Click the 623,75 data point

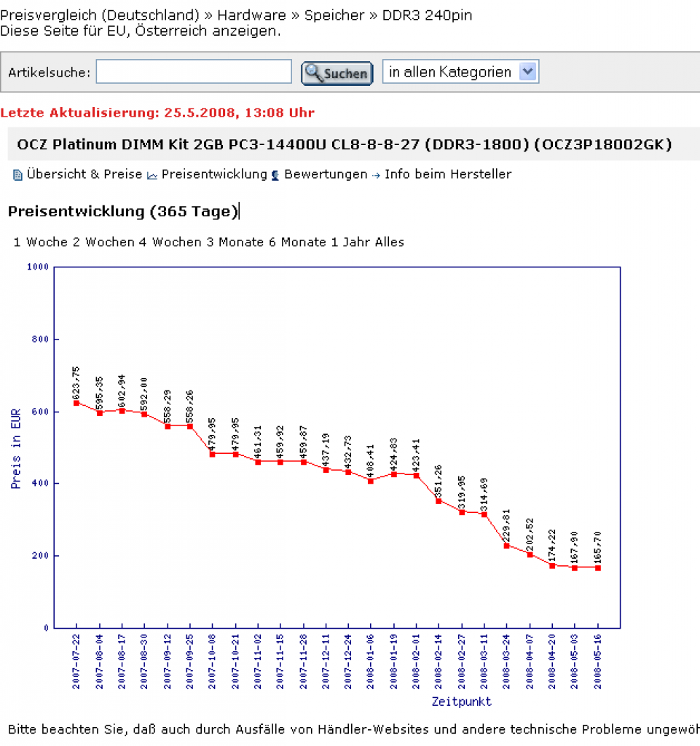click(76, 403)
